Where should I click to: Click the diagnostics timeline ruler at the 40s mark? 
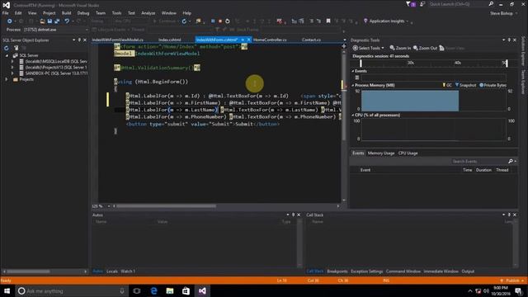point(458,63)
